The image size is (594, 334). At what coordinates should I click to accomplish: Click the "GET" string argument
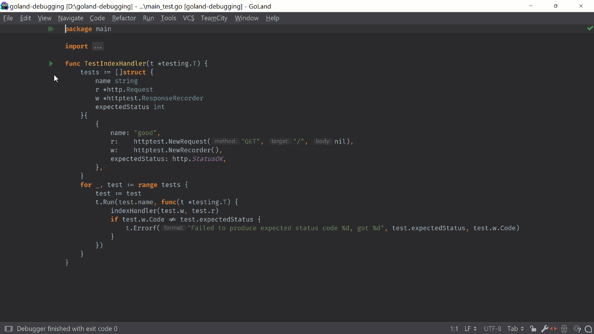pyautogui.click(x=251, y=141)
